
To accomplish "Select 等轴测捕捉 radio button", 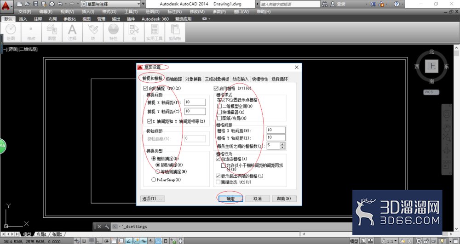I will pyautogui.click(x=158, y=172).
